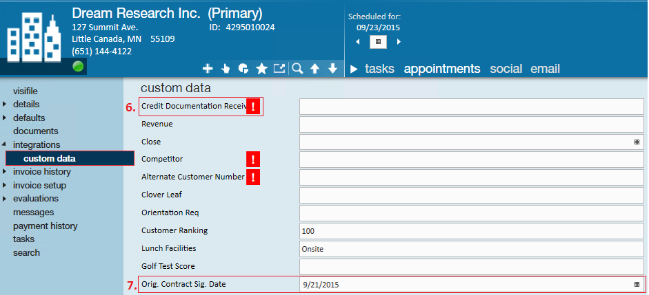The height and width of the screenshot is (295, 649).
Task: Open documents in the sidebar
Action: coord(36,131)
